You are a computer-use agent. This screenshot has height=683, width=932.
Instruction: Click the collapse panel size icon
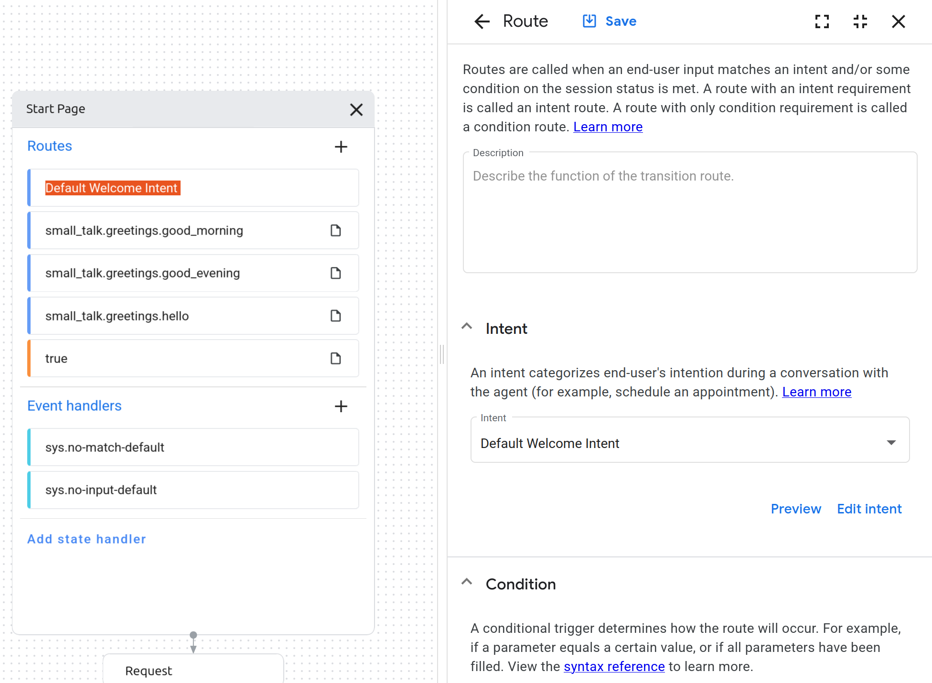tap(860, 21)
